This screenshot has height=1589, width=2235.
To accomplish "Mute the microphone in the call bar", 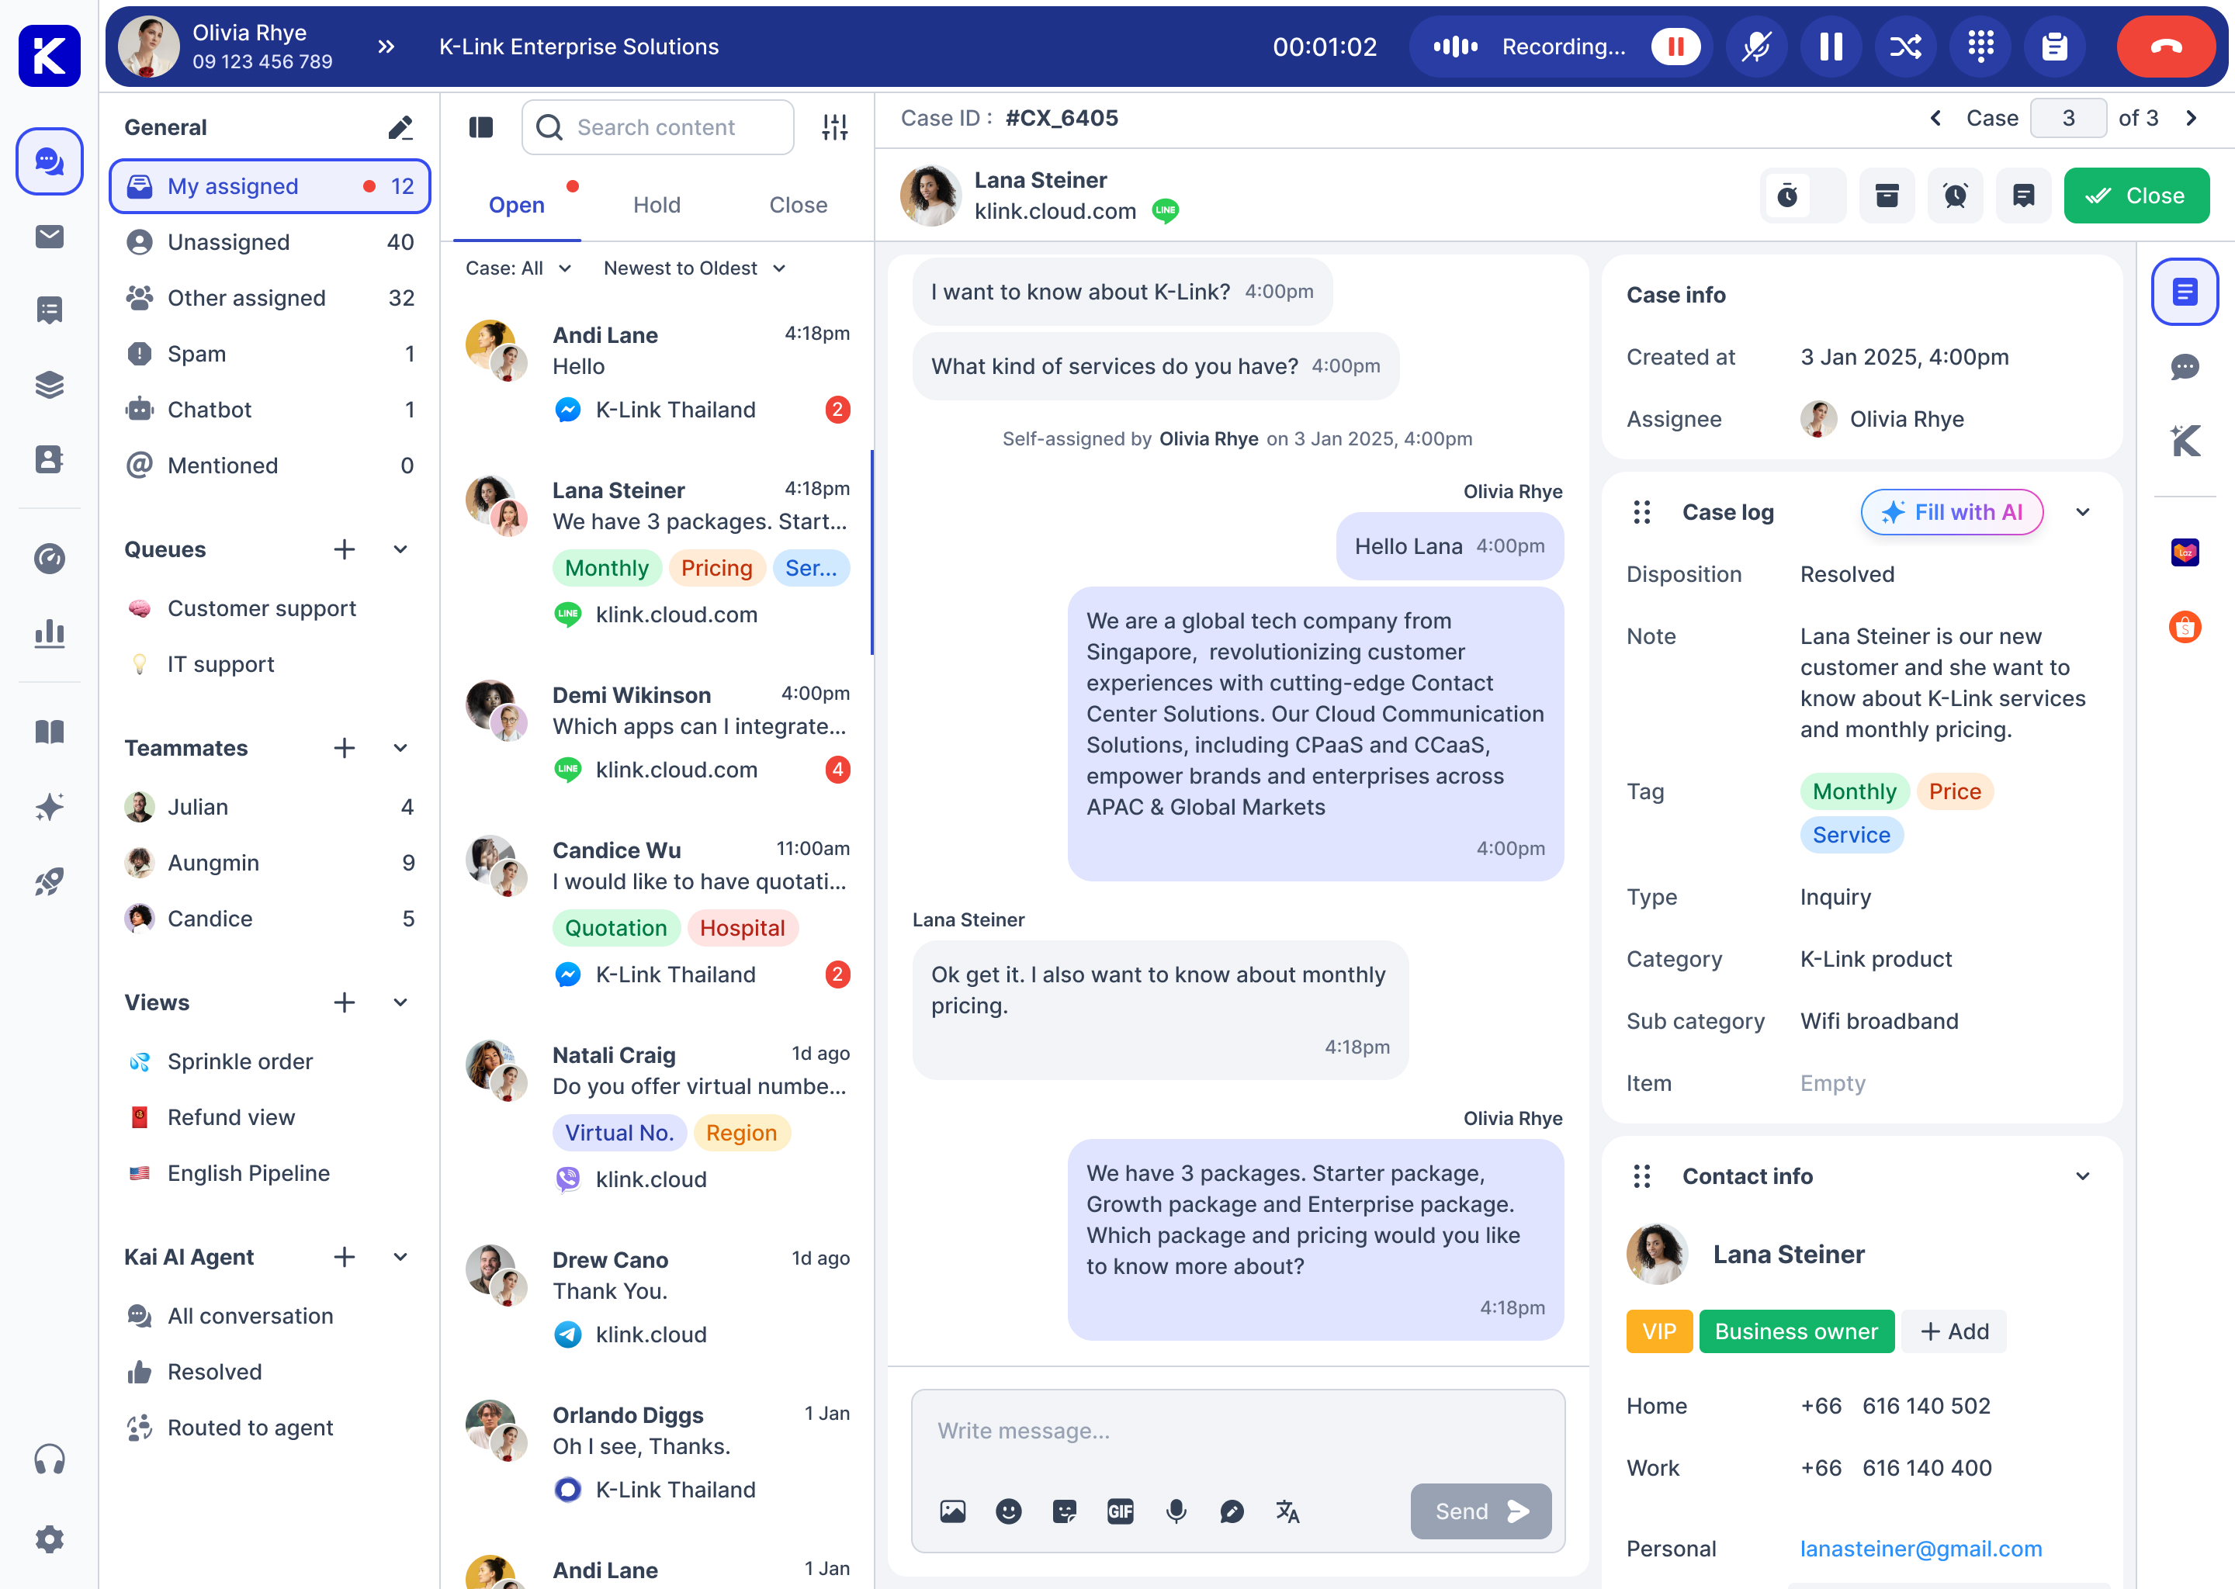I will pyautogui.click(x=1755, y=46).
